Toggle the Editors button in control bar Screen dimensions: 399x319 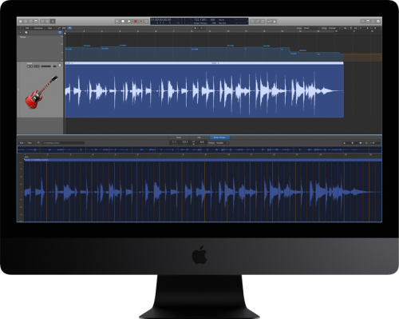53,22
